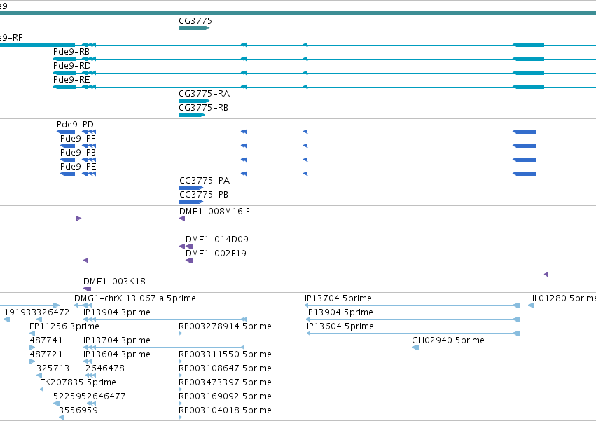Open the Pde9-PD protein label

pos(75,125)
